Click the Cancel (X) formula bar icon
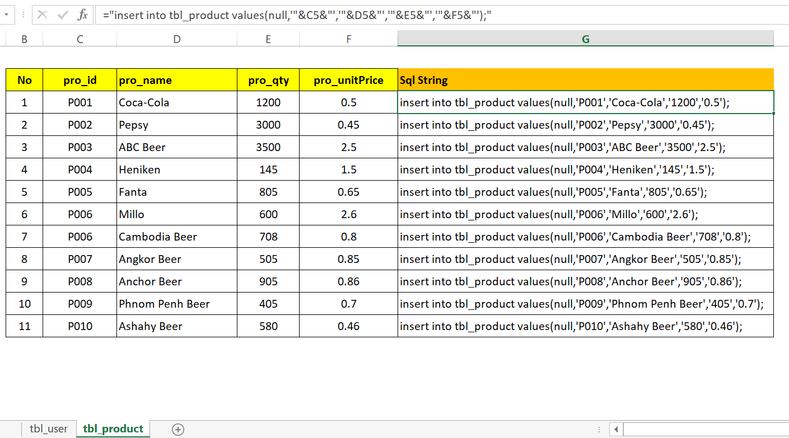This screenshot has width=789, height=438. click(42, 15)
